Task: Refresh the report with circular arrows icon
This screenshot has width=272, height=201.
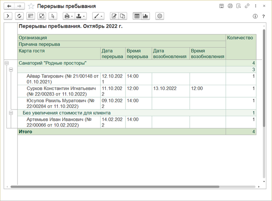Action: tap(19, 16)
